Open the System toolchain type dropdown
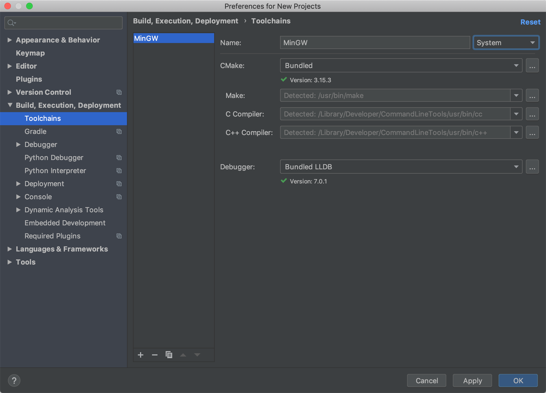Viewport: 546px width, 393px height. click(506, 43)
